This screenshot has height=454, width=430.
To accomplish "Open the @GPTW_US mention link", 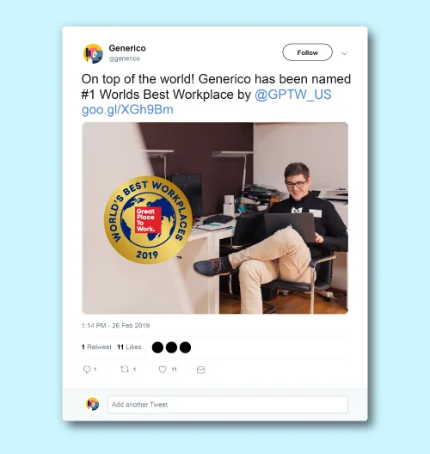I will [293, 95].
